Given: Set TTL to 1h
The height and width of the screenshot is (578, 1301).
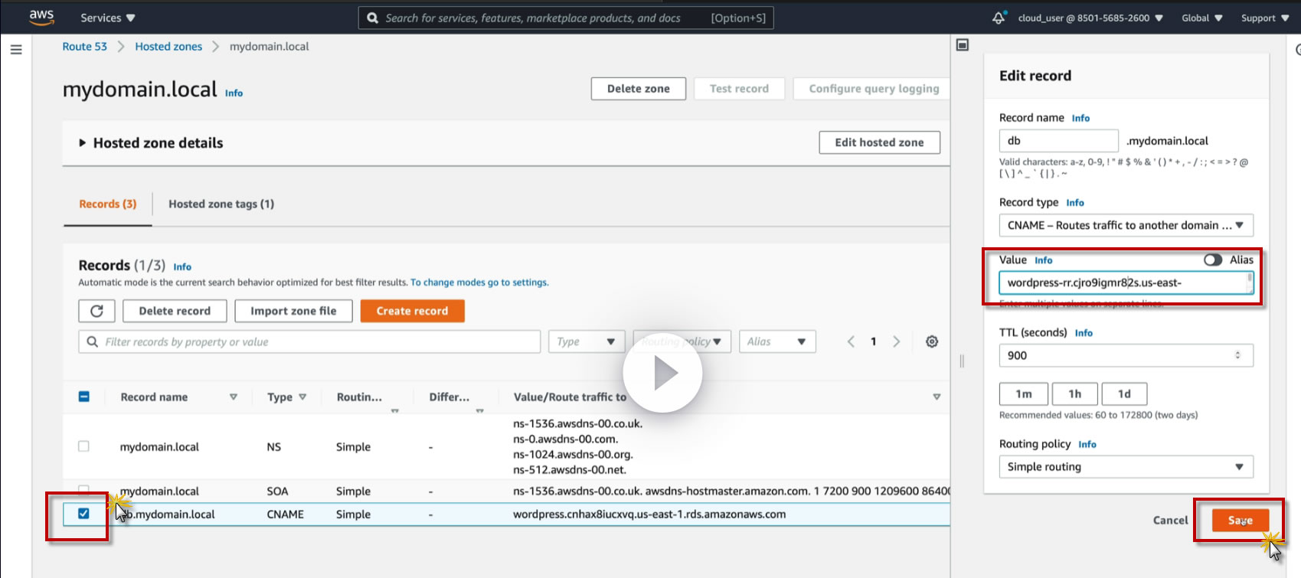Looking at the screenshot, I should pos(1075,393).
